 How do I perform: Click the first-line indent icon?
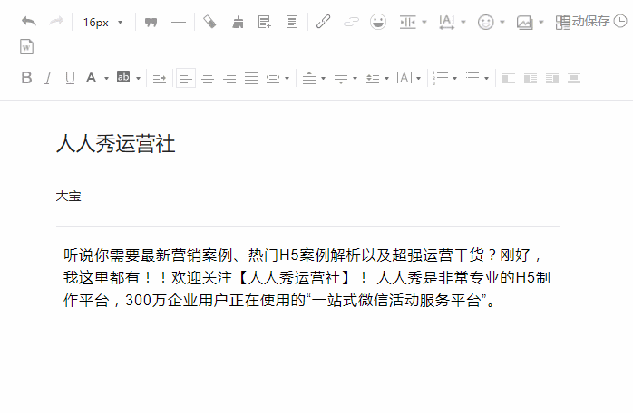[x=160, y=78]
